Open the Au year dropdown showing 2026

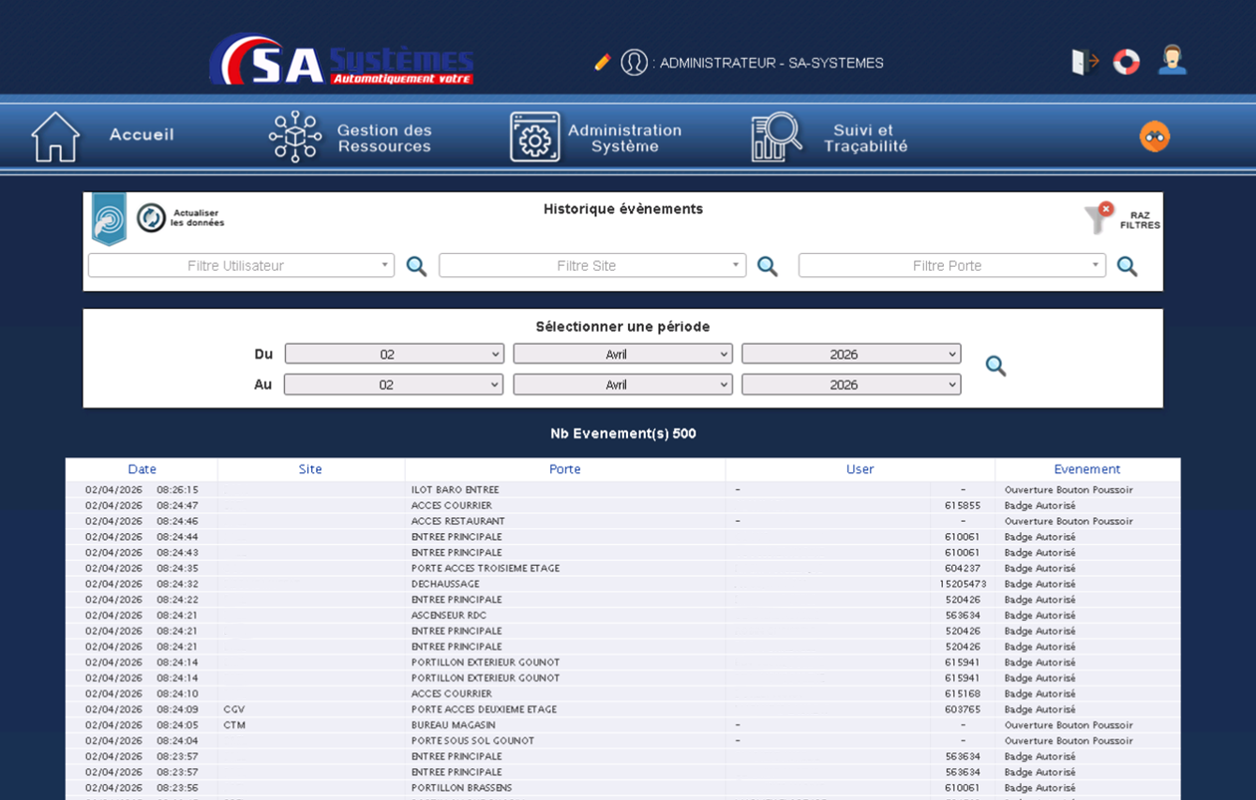tap(850, 385)
